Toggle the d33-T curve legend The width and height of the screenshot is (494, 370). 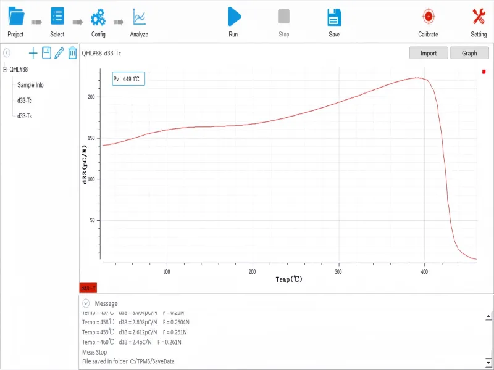[x=87, y=287]
